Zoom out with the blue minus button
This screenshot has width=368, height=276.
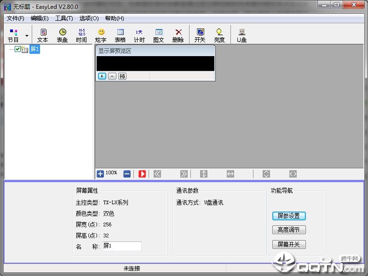(x=127, y=174)
